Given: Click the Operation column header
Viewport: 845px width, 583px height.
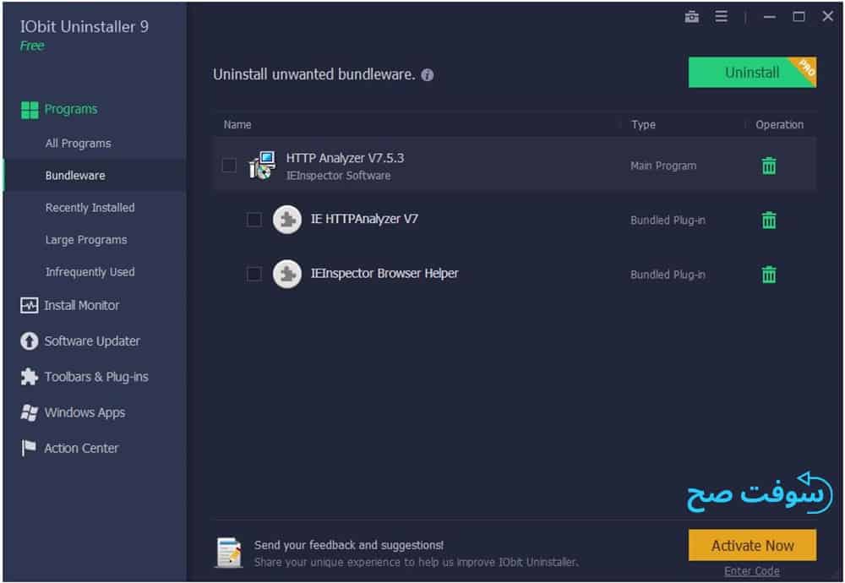Looking at the screenshot, I should click(x=779, y=124).
